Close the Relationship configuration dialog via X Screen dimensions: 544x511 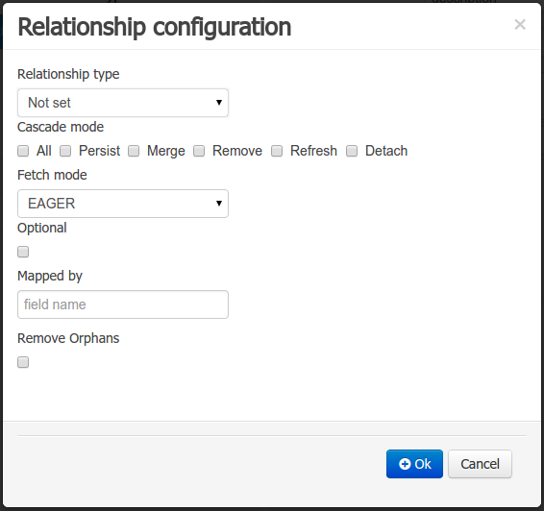[520, 25]
